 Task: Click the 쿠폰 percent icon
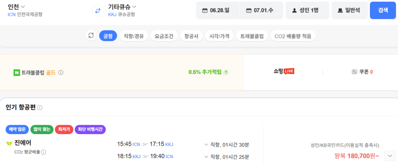[x=354, y=72]
